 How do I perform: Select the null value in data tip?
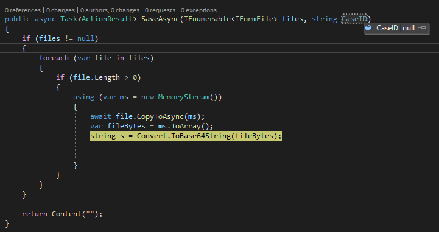coord(409,28)
